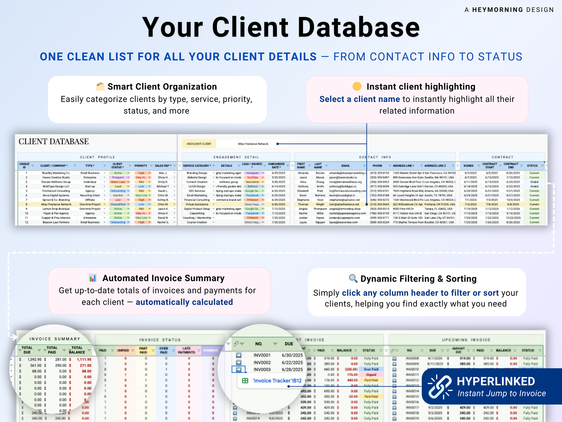Click the tom@atlasfreelance.net email cell
The height and width of the screenshot is (422, 562).
point(345,204)
